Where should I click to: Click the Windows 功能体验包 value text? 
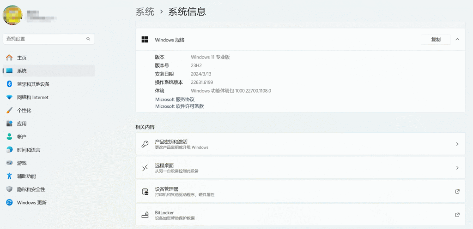pyautogui.click(x=231, y=91)
